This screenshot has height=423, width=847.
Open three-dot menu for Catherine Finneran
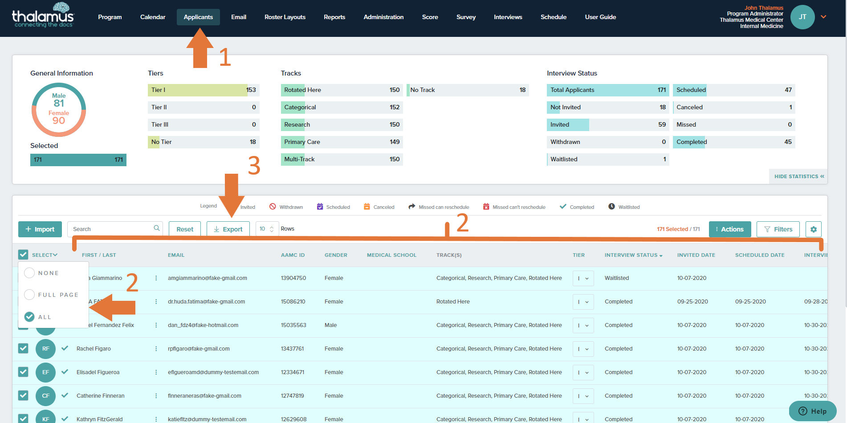[156, 396]
